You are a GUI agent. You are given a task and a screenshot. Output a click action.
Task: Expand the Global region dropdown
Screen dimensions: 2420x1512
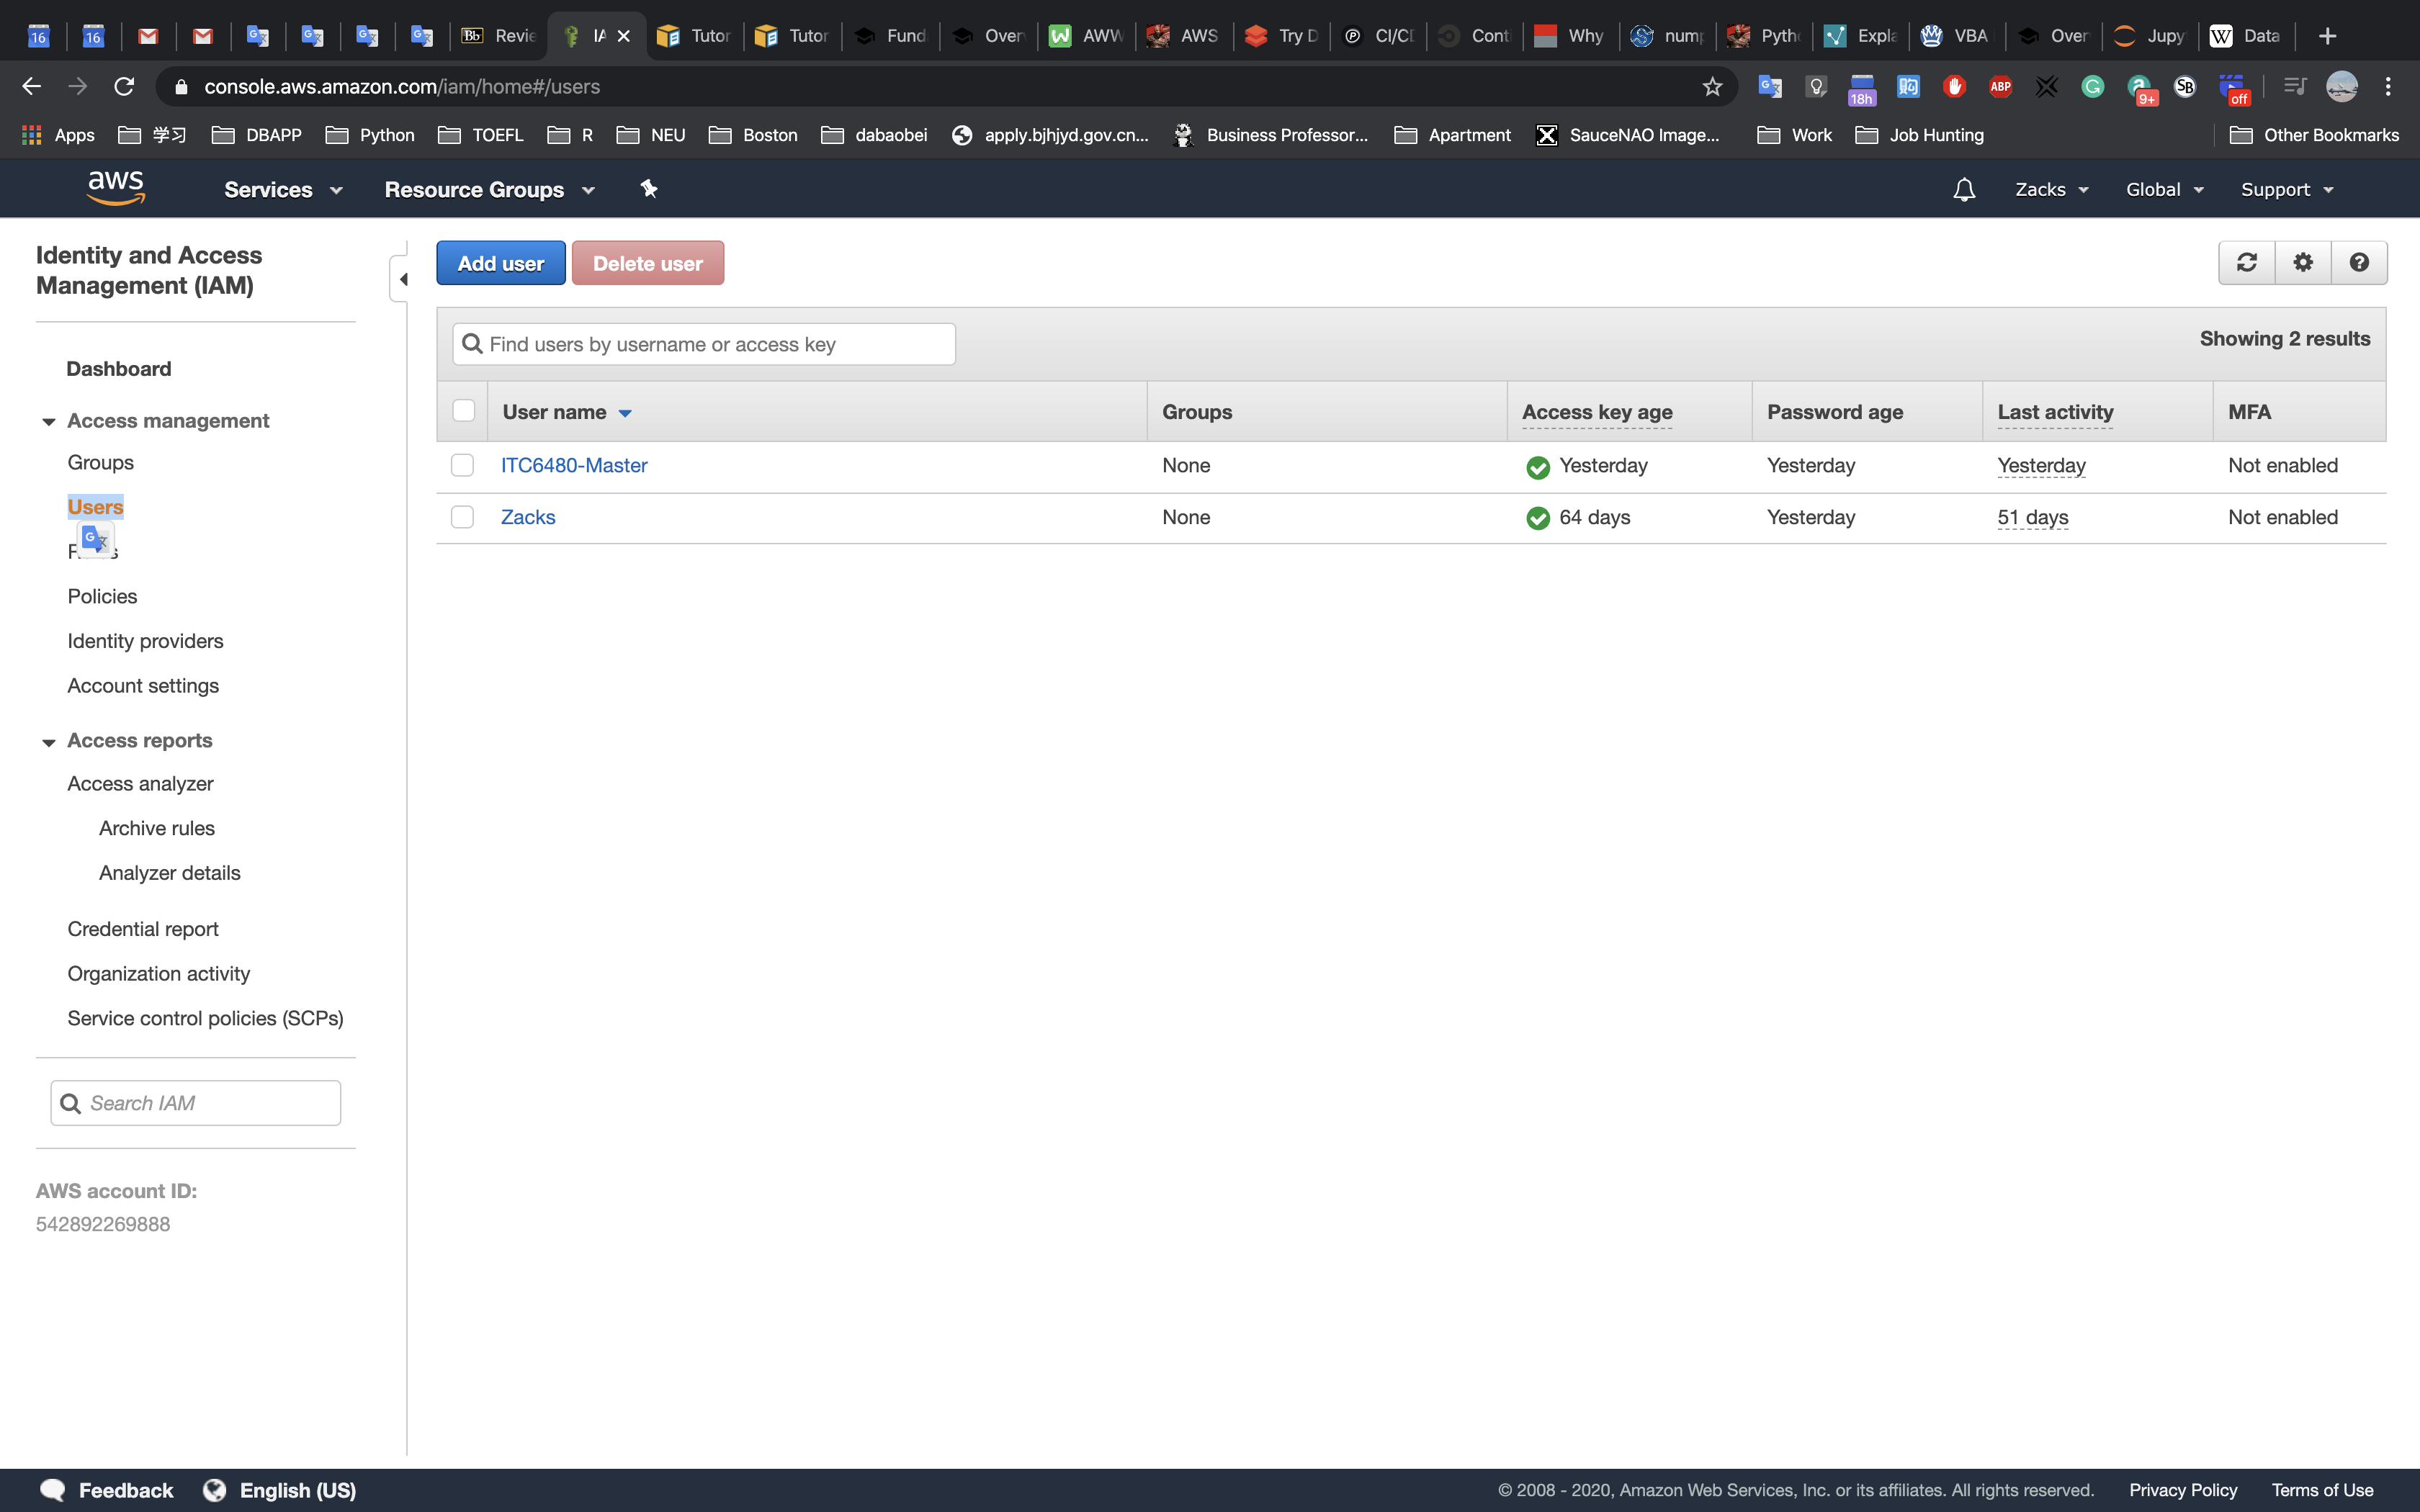point(2164,190)
